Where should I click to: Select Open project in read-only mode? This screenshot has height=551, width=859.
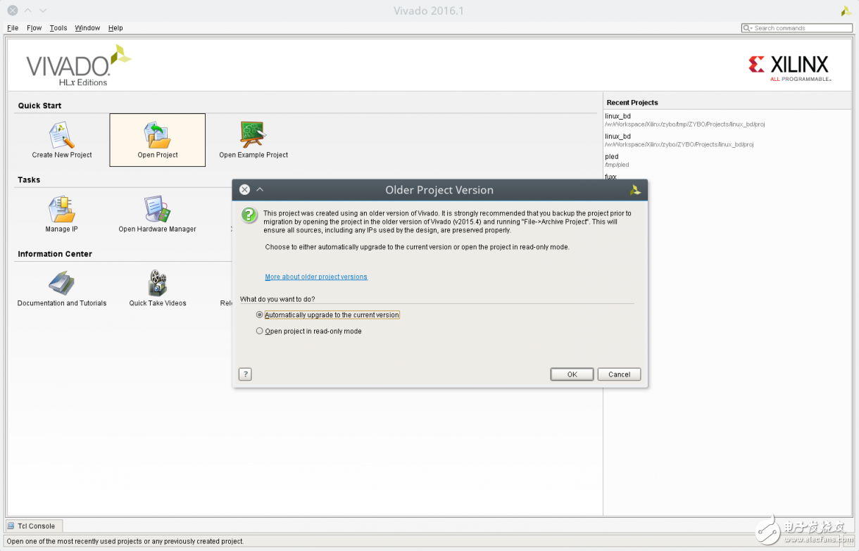coord(260,331)
